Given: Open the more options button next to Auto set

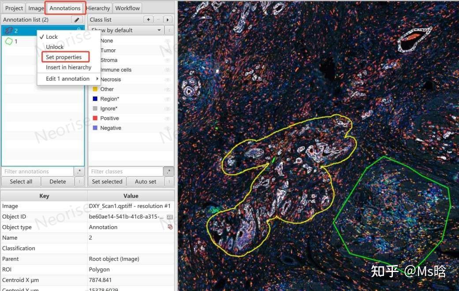Looking at the screenshot, I should 169,182.
